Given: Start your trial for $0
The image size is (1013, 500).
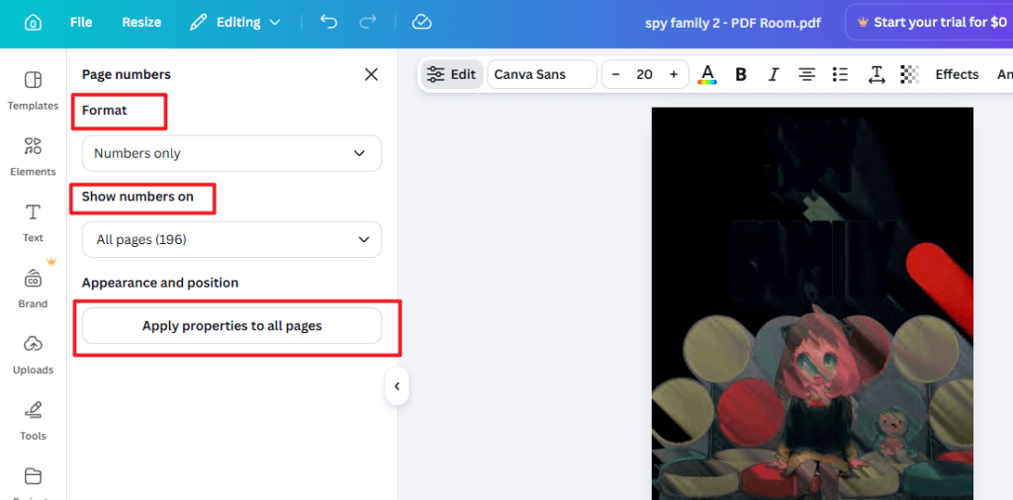Looking at the screenshot, I should coord(930,23).
